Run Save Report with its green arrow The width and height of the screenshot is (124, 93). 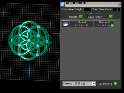(111, 17)
